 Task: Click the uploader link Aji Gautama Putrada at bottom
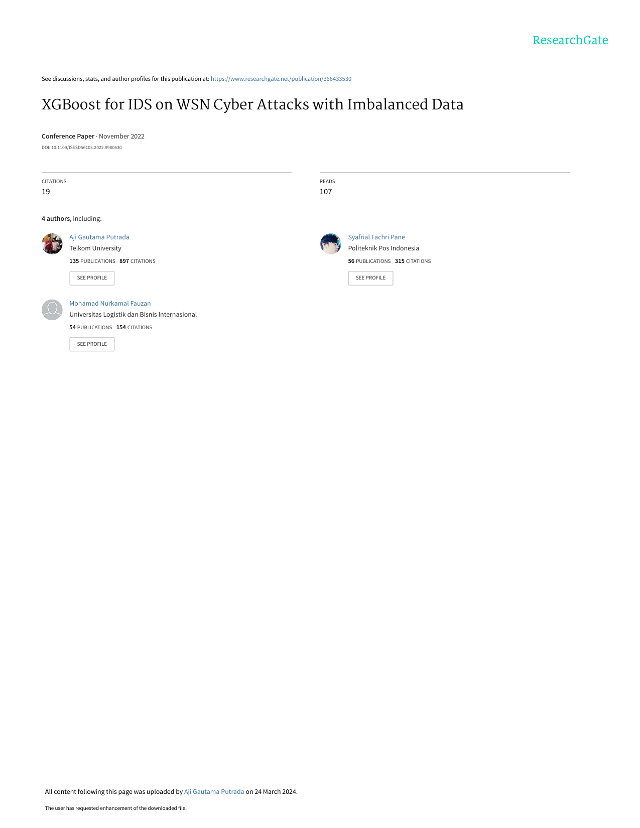tap(214, 792)
